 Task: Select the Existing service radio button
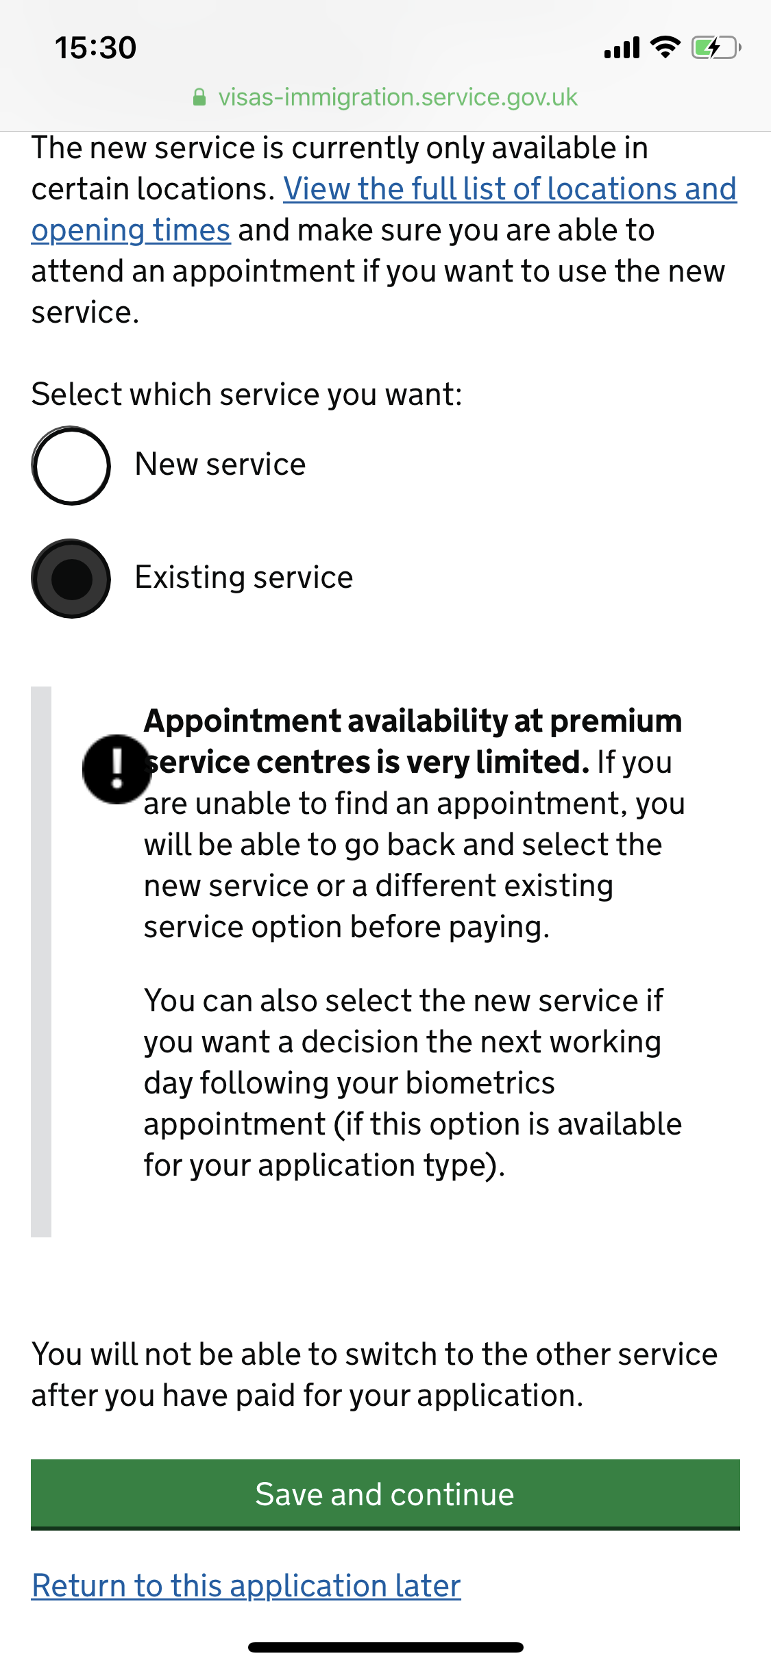(71, 578)
